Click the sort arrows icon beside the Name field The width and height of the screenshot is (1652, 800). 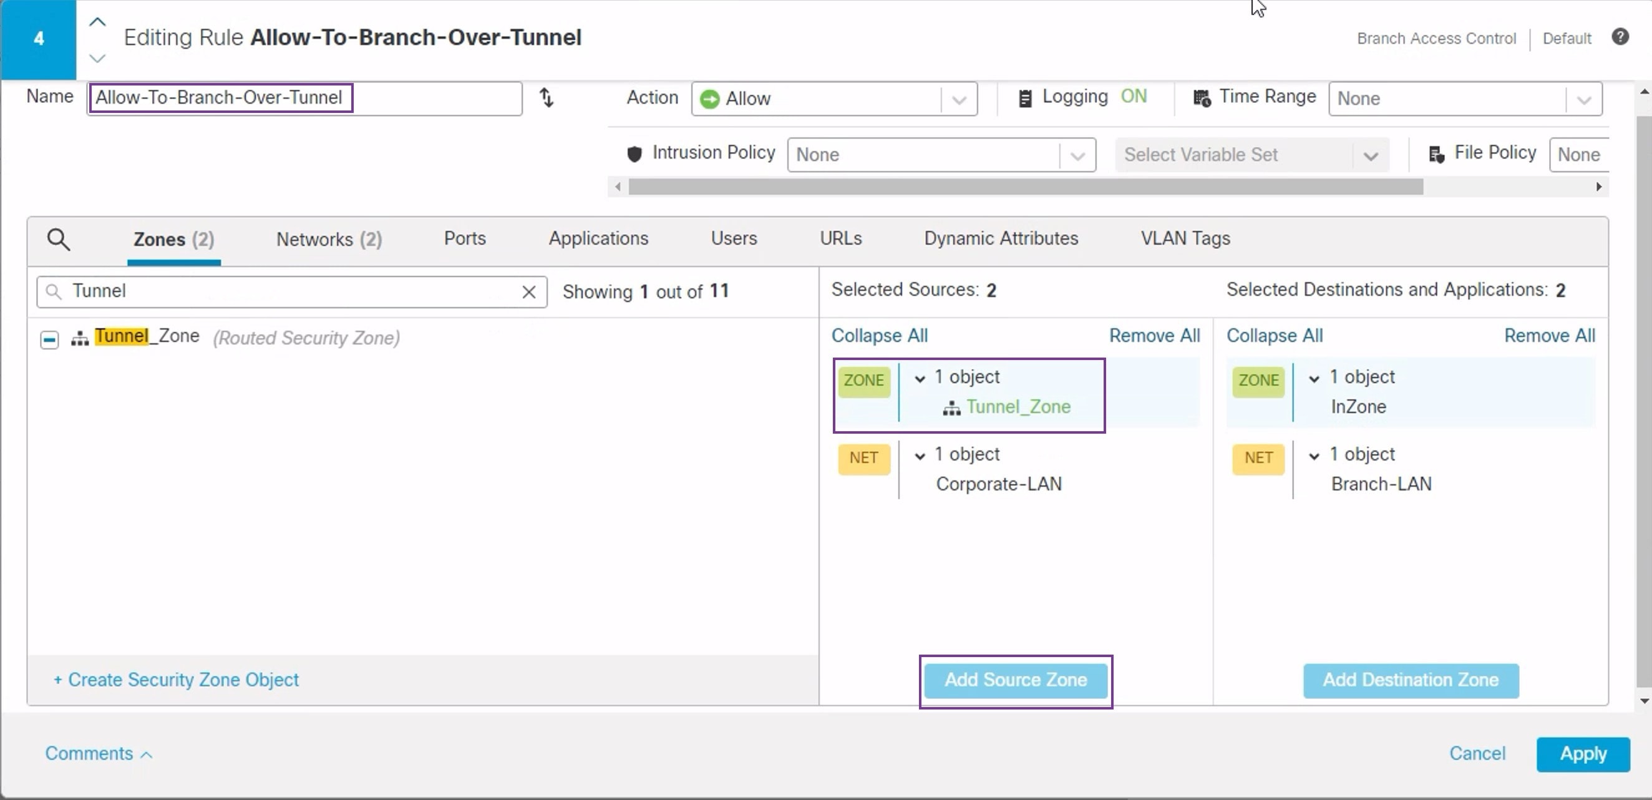[547, 97]
